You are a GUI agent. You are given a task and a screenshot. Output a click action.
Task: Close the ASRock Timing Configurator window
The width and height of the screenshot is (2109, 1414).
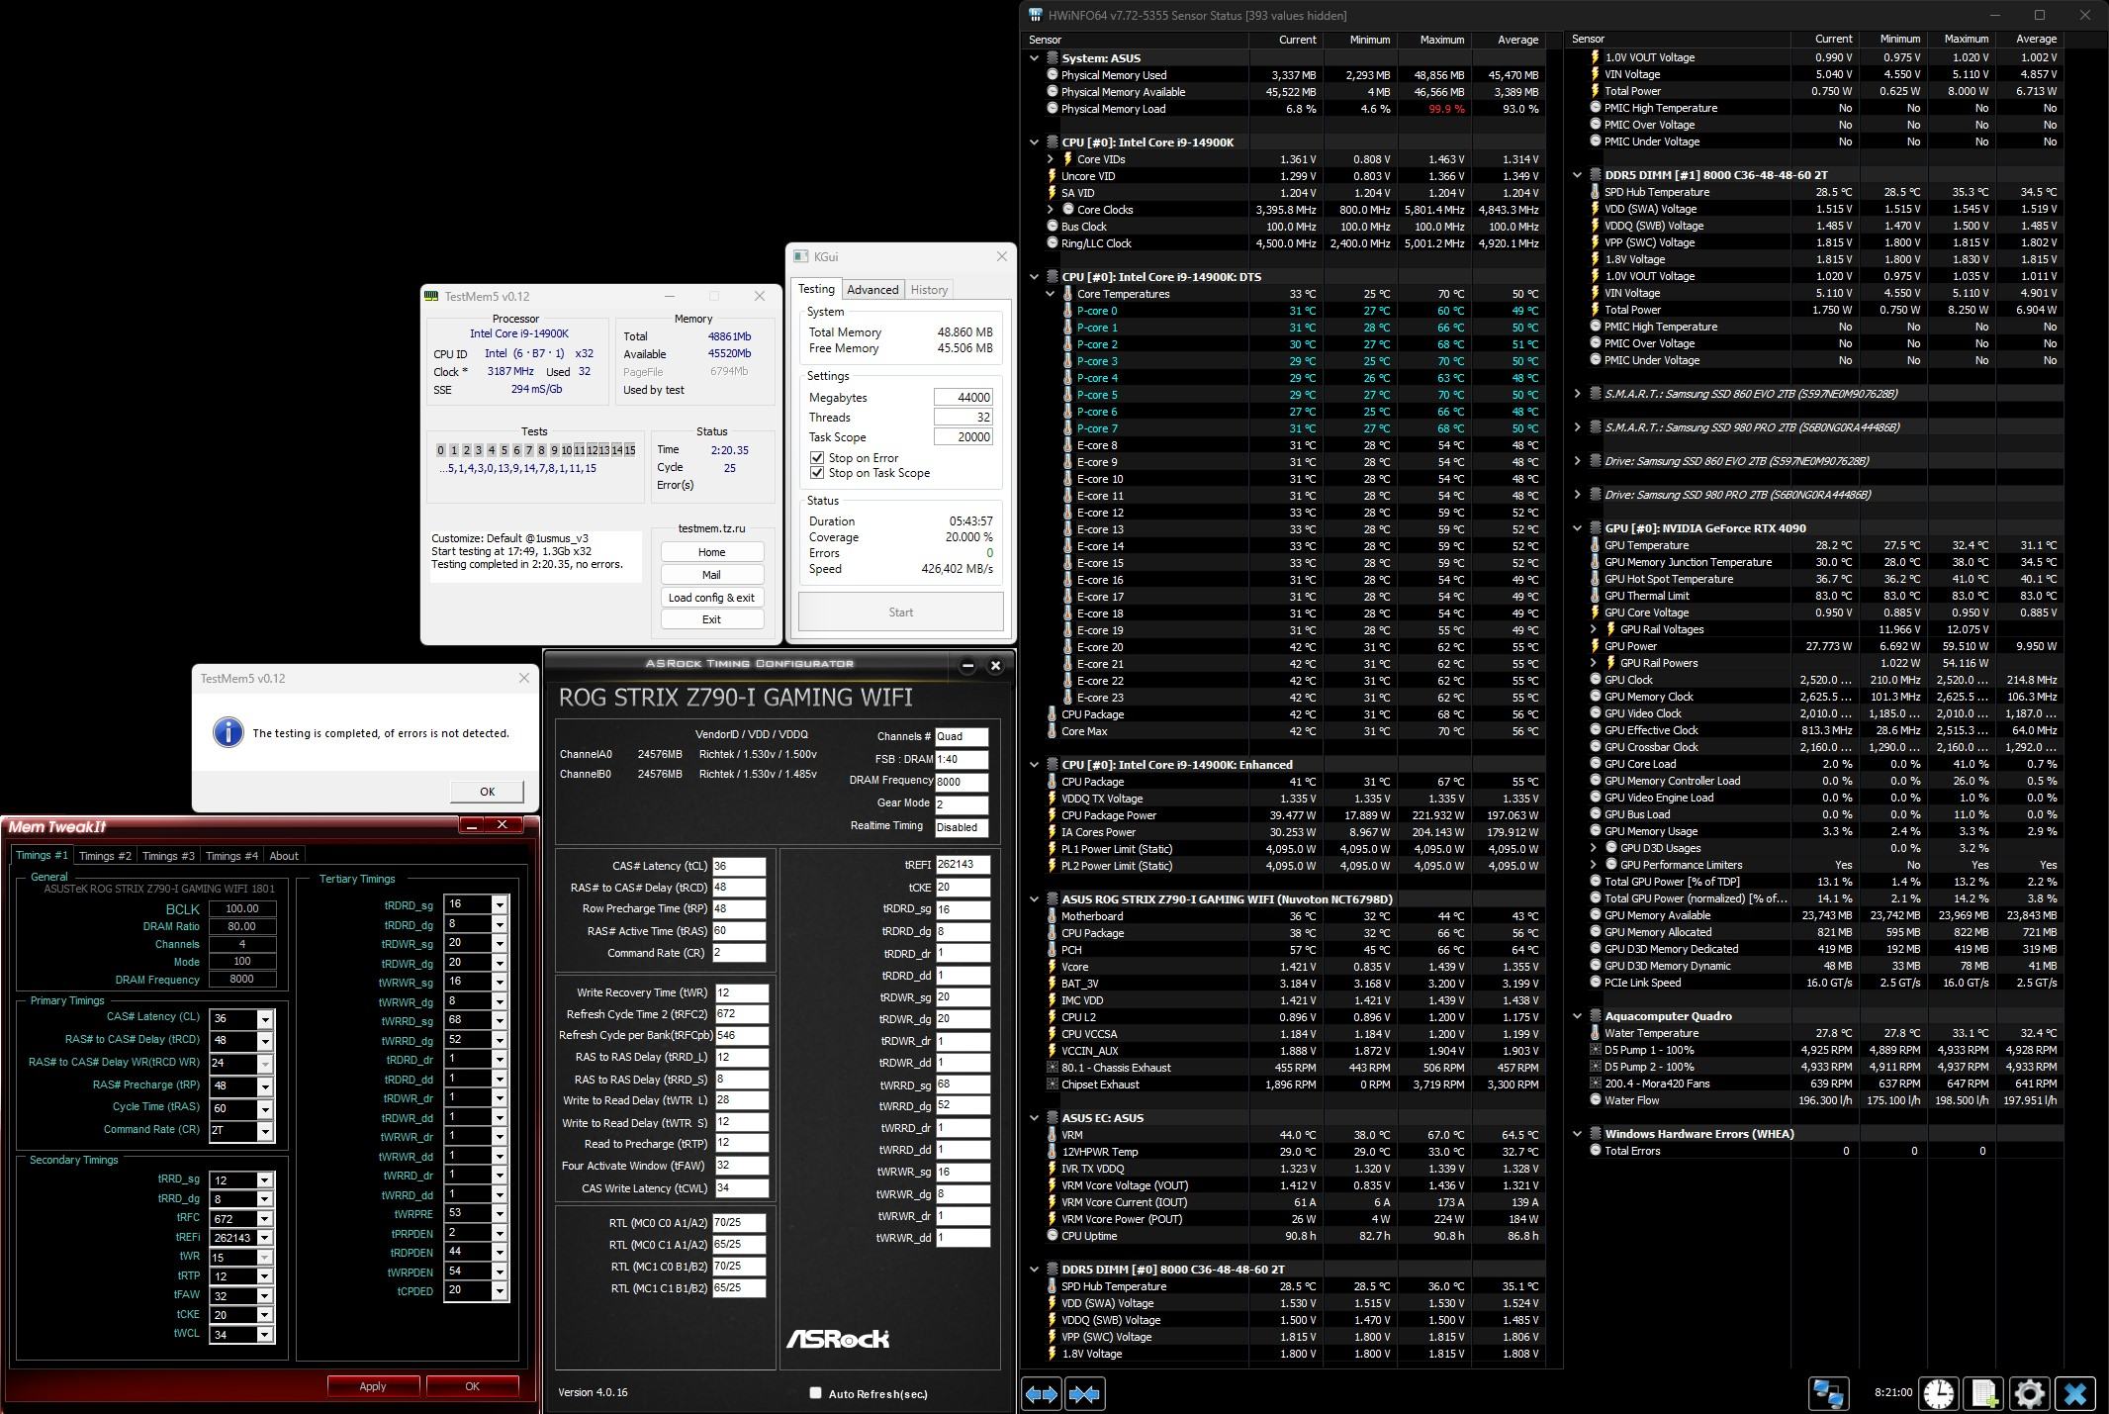pyautogui.click(x=996, y=665)
